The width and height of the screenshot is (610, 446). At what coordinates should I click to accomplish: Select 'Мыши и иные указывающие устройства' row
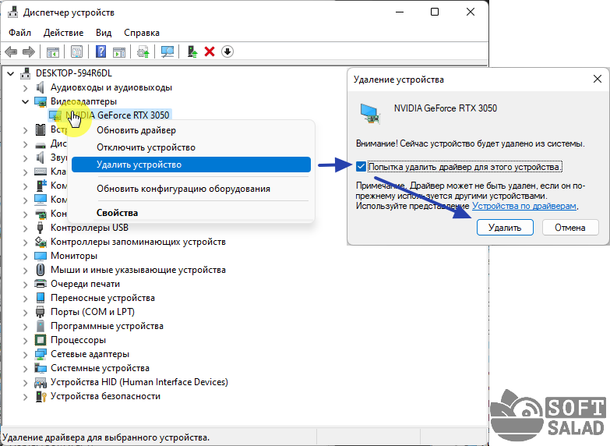point(138,270)
